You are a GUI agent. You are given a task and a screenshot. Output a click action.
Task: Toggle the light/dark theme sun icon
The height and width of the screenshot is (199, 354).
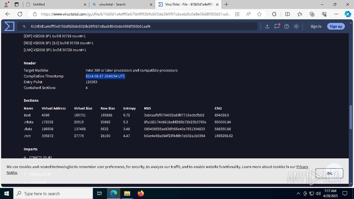click(x=296, y=26)
